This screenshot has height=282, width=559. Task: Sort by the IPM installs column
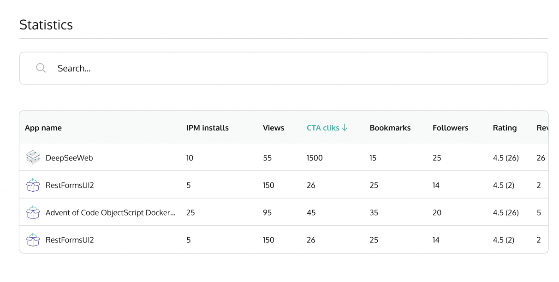tap(208, 128)
